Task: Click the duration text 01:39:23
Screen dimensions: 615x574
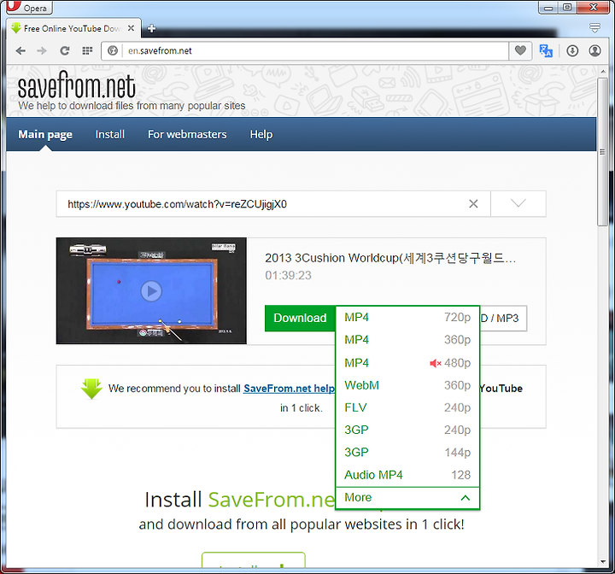Action: click(x=289, y=275)
